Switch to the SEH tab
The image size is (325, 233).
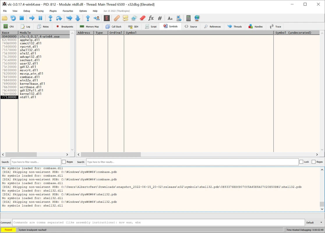point(133,27)
